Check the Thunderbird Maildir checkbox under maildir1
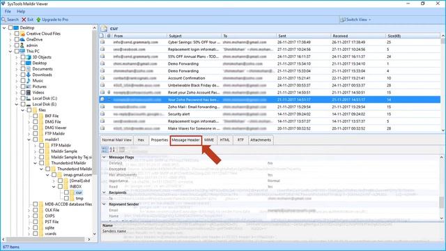Viewport: 446px width, 251px height. click(42, 163)
